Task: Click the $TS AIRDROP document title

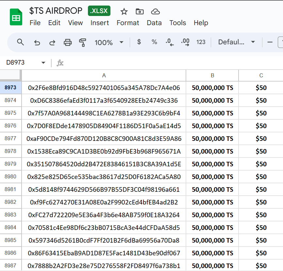Action: click(x=56, y=11)
